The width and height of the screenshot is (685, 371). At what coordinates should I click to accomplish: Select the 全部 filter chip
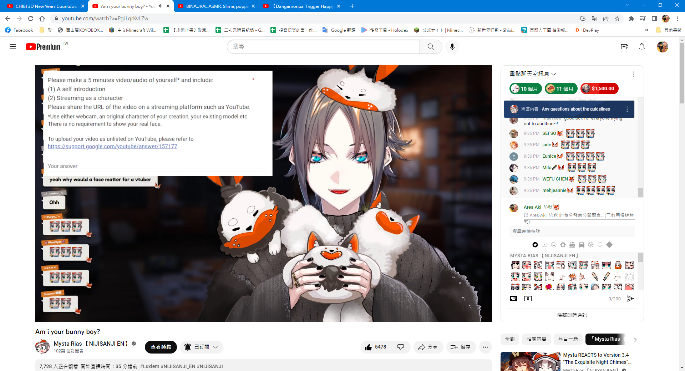point(510,339)
